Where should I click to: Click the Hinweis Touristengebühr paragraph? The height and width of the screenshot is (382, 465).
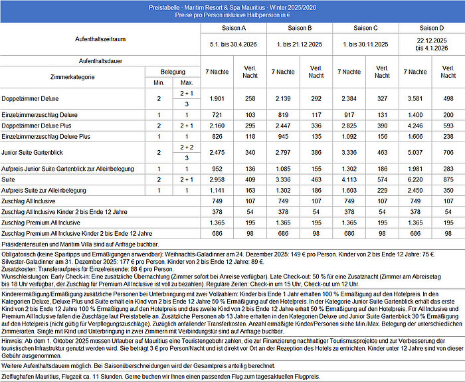(232, 349)
